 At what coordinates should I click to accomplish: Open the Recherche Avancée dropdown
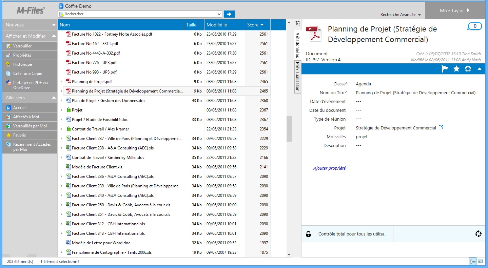401,15
